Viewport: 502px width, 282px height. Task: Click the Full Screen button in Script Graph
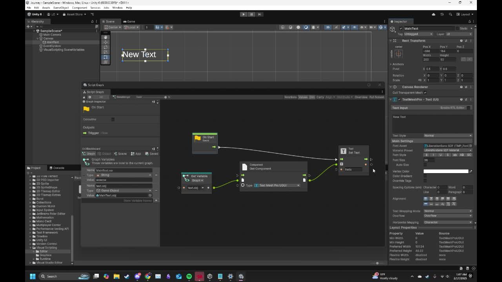pyautogui.click(x=376, y=97)
